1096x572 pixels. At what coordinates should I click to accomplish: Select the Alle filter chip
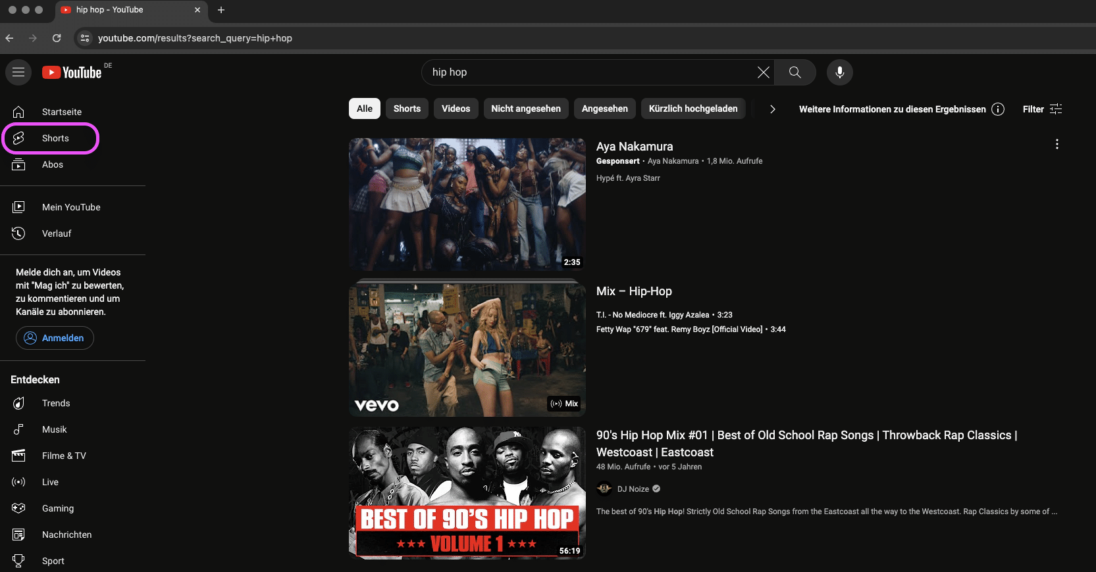tap(365, 108)
